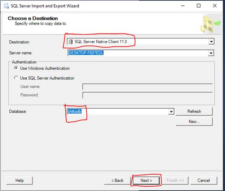Viewport: 225px width, 191px height.
Task: Click the Refresh button
Action: tap(194, 112)
